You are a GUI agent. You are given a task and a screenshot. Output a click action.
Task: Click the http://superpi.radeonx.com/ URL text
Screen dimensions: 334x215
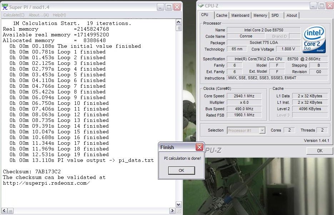[x=46, y=183]
